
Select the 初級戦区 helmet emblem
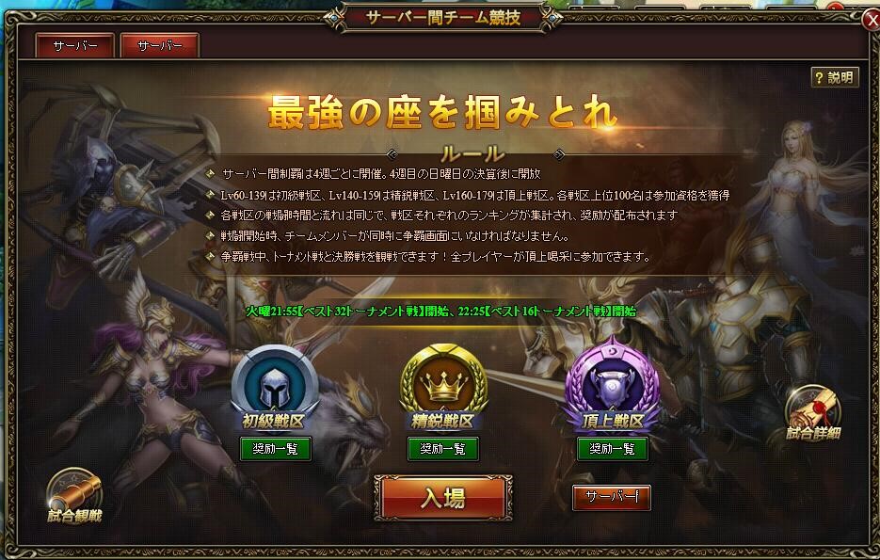pyautogui.click(x=275, y=387)
